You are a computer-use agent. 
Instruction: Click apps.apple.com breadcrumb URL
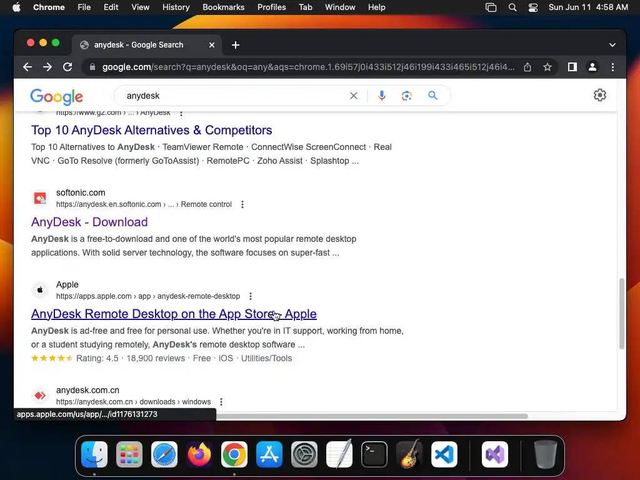pyautogui.click(x=148, y=296)
